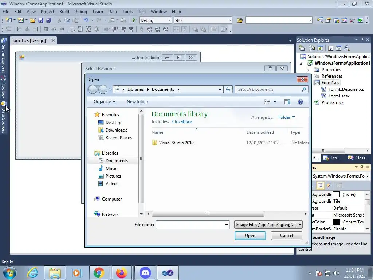This screenshot has width=373, height=280.
Task: Open the Organize dropdown menu
Action: tap(105, 102)
